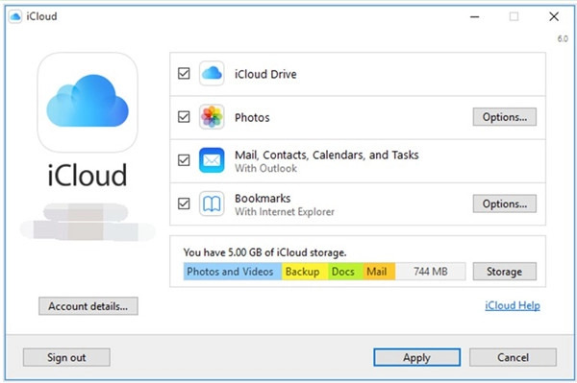Click the Cancel button
577x383 pixels.
513,357
